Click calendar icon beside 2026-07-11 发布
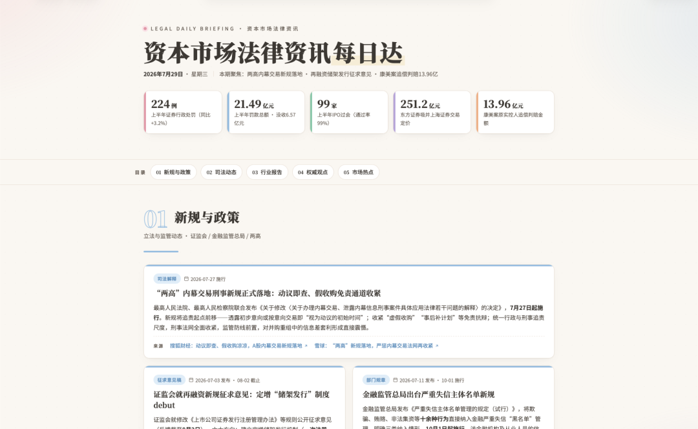The image size is (698, 429). [x=396, y=380]
